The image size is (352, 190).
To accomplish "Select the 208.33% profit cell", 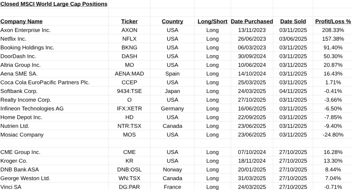I will (333, 30).
